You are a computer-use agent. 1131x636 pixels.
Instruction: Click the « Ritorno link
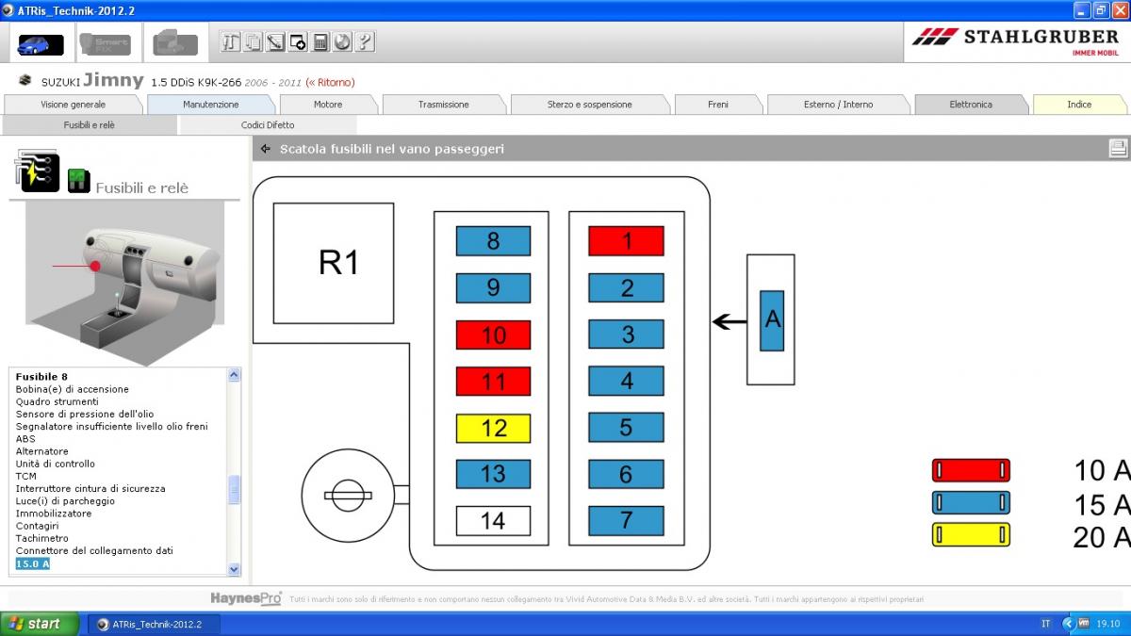(330, 83)
